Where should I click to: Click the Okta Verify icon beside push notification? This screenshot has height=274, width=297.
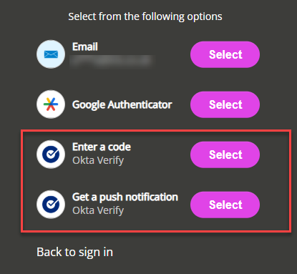coord(51,205)
